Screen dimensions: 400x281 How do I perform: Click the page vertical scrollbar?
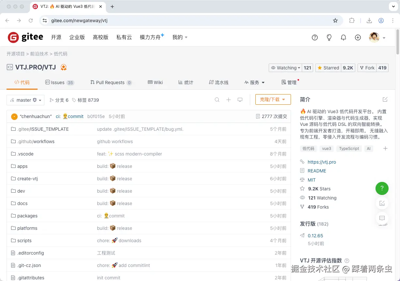coord(397,42)
